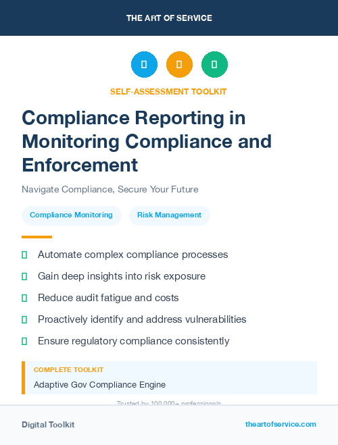The height and width of the screenshot is (445, 338).
Task: Select the Risk Management tag
Action: coord(170,215)
